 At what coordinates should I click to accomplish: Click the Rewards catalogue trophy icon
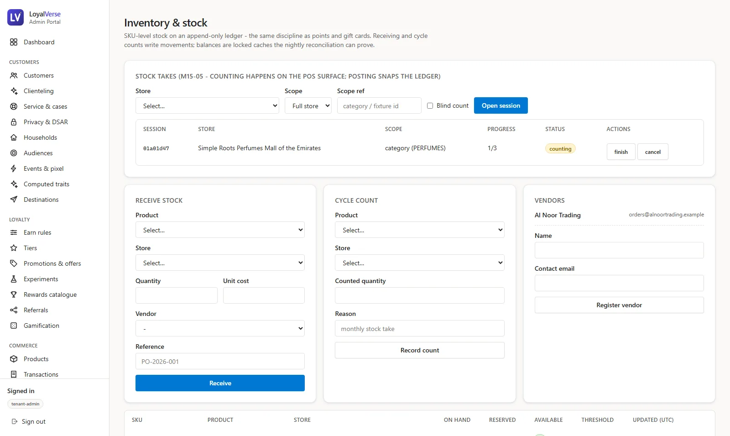click(x=14, y=294)
